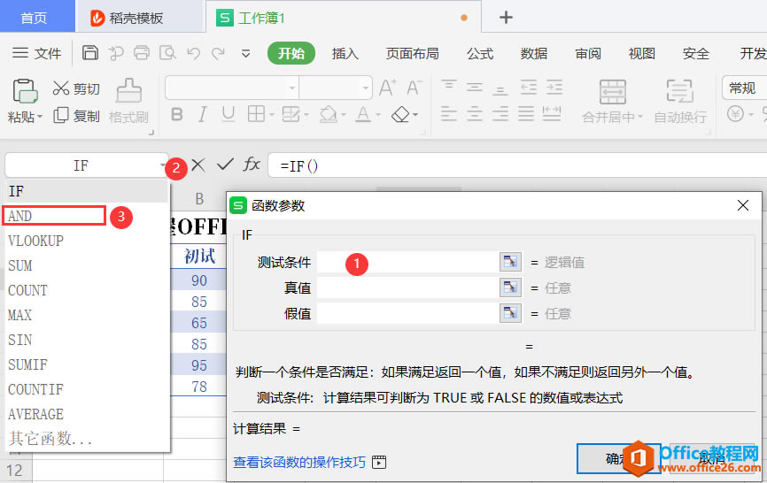This screenshot has height=483, width=767.
Task: Cancel formula entry with X icon
Action: point(198,165)
